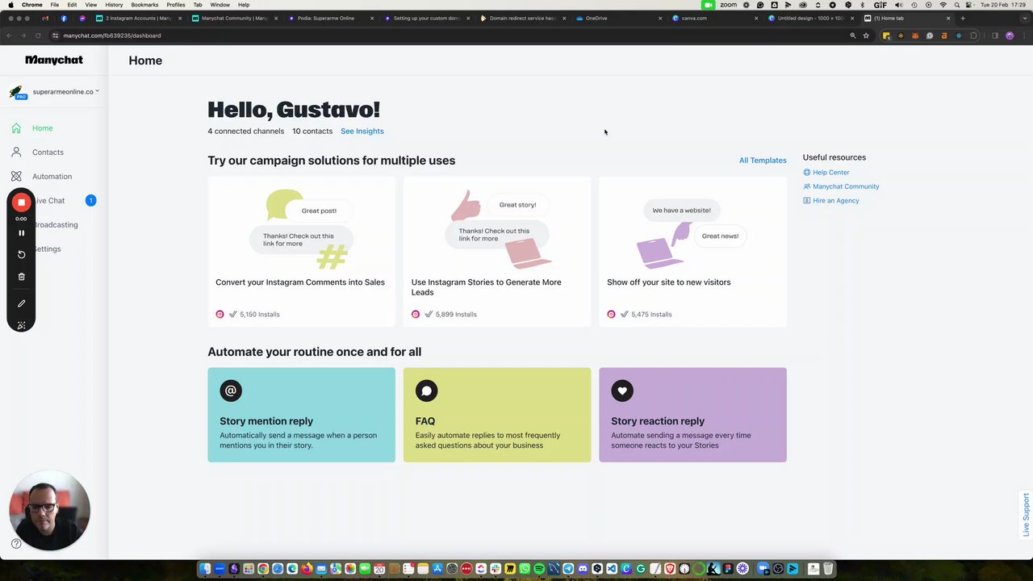Open the Finder icon in the Dock
The height and width of the screenshot is (581, 1033).
[205, 569]
